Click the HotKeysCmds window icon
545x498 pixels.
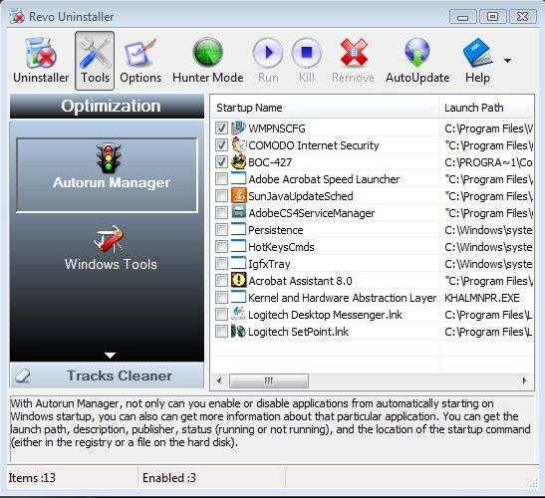[x=238, y=247]
